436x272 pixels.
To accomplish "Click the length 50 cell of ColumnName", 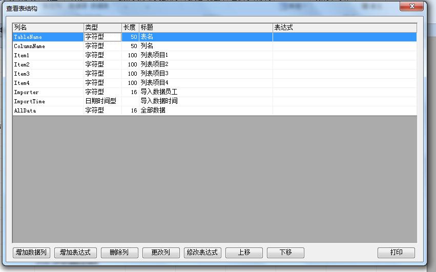I will (131, 46).
